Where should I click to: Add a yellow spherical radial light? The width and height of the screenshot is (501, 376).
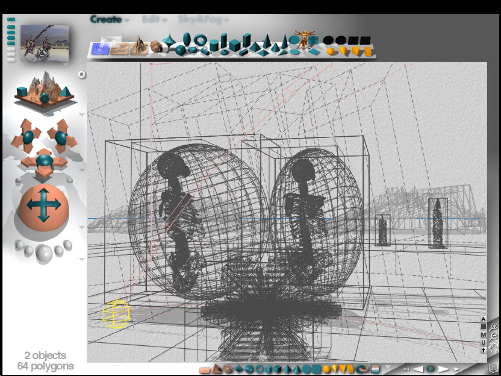[331, 51]
